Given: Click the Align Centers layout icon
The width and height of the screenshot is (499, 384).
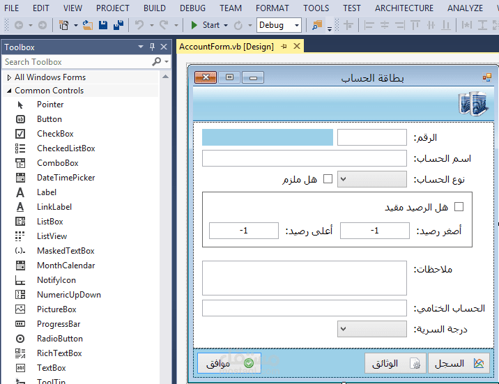Looking at the screenshot, I should pos(385,25).
